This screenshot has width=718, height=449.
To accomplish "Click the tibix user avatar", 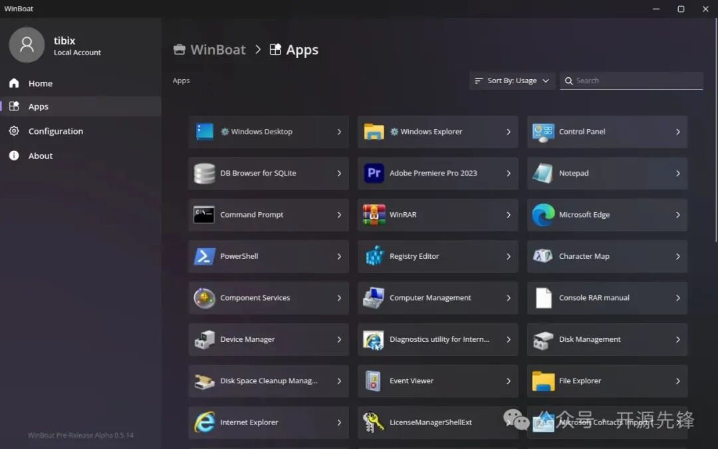I will click(x=27, y=45).
